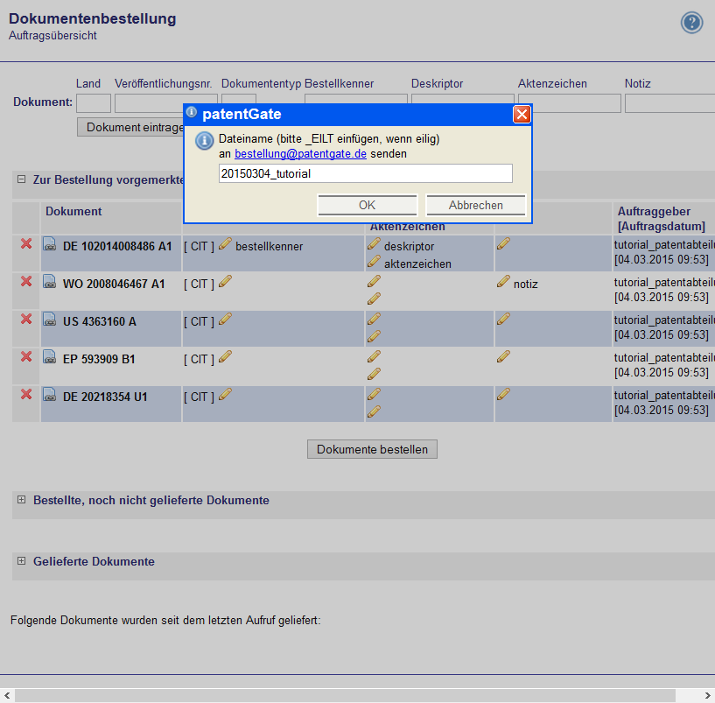Open document icon for WO 2008046467 A1
The width and height of the screenshot is (715, 703).
coord(49,282)
